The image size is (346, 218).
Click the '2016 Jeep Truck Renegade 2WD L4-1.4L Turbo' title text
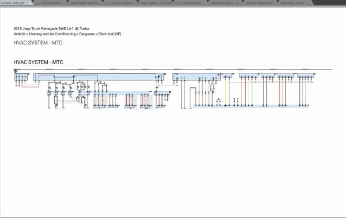point(51,28)
